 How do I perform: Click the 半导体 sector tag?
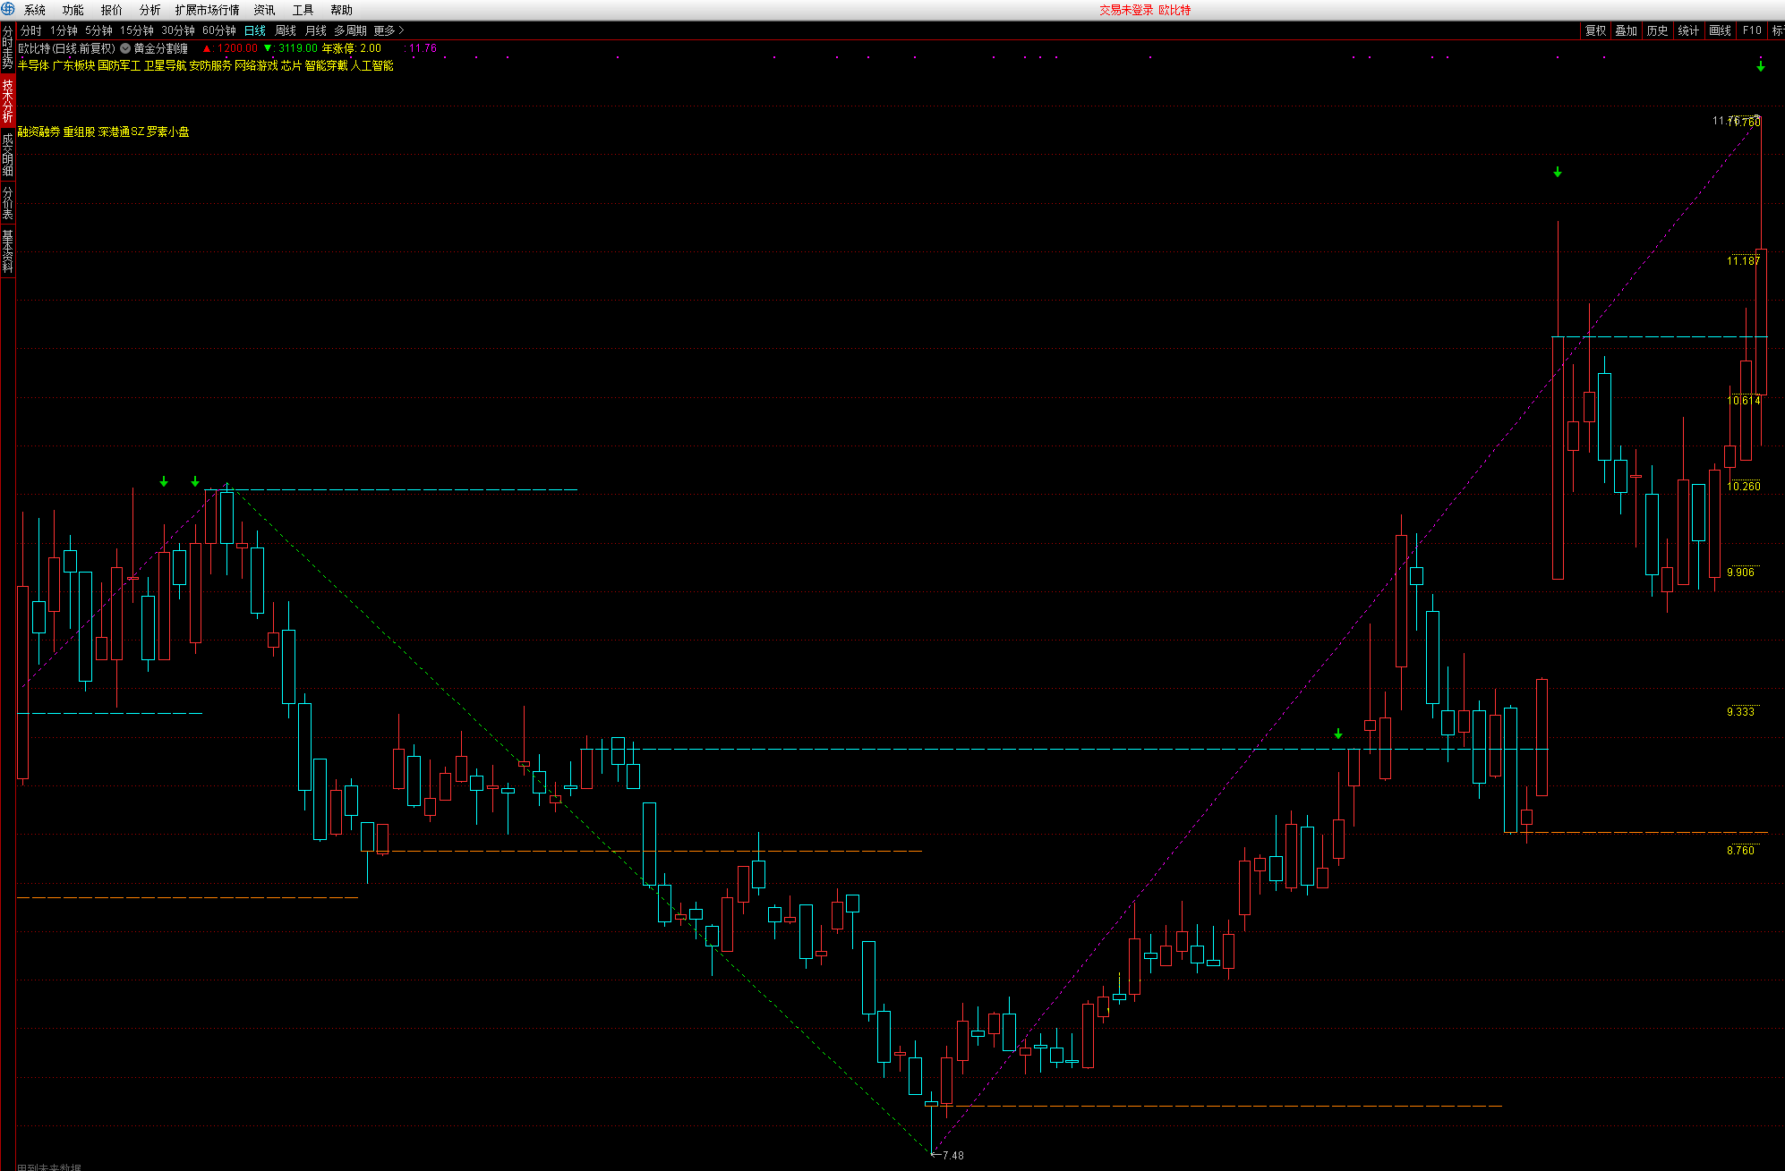click(34, 65)
